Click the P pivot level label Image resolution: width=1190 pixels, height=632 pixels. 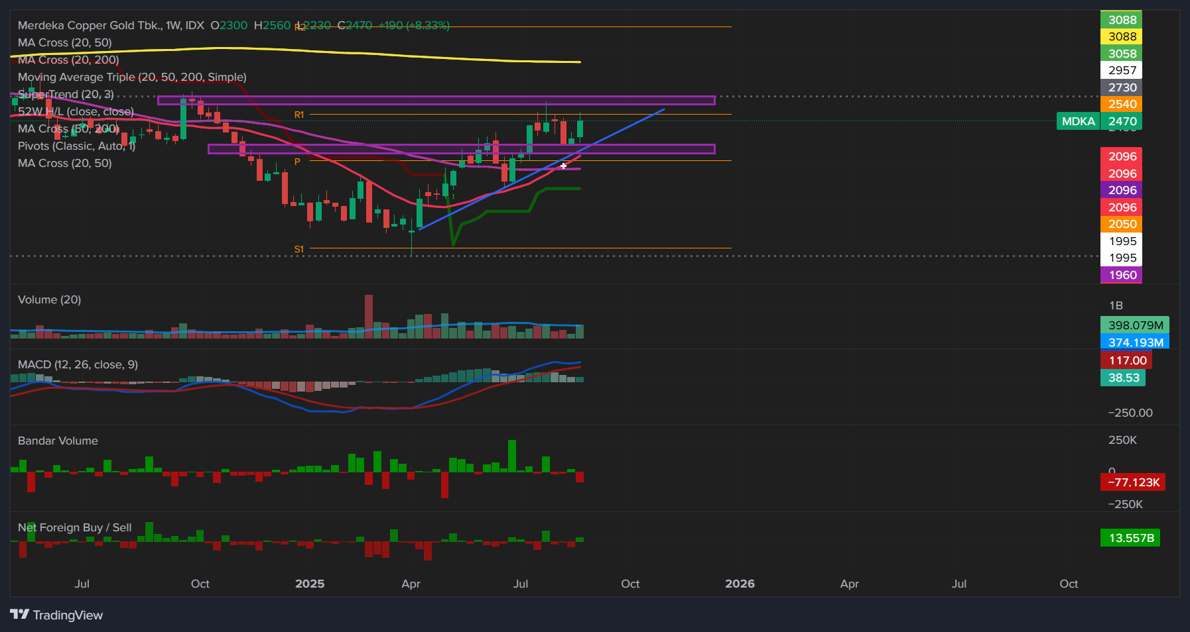coord(297,161)
